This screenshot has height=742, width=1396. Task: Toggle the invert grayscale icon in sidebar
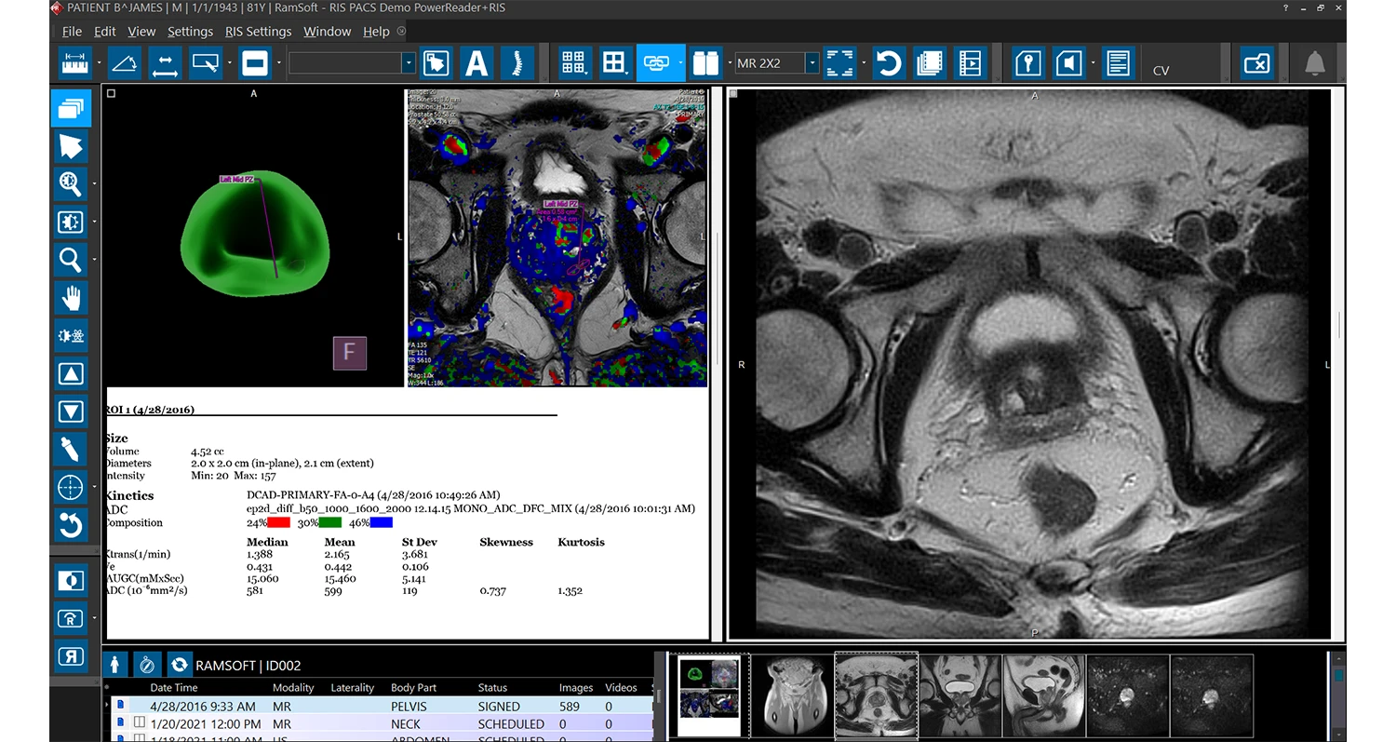(x=71, y=581)
